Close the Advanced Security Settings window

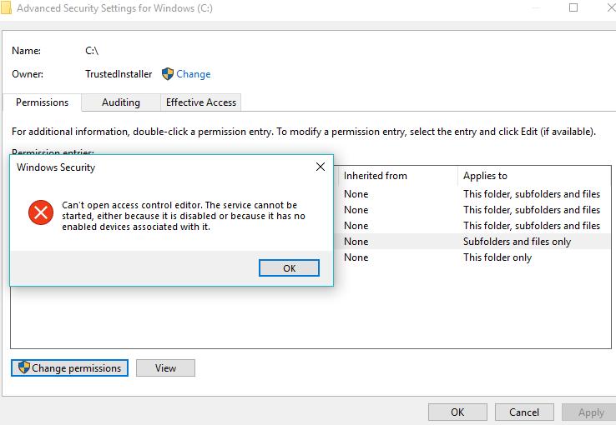[x=611, y=7]
